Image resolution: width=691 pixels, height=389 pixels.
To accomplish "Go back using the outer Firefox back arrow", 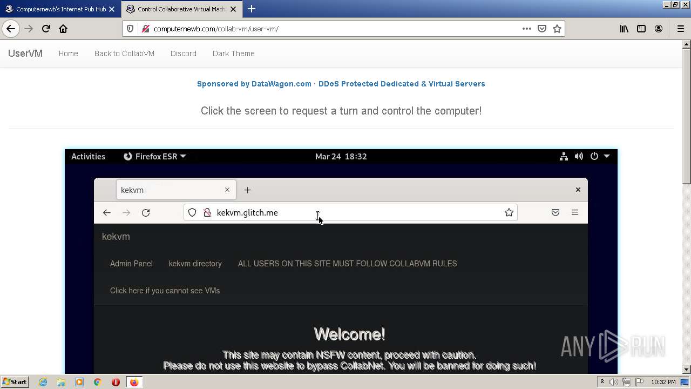I will click(x=11, y=29).
